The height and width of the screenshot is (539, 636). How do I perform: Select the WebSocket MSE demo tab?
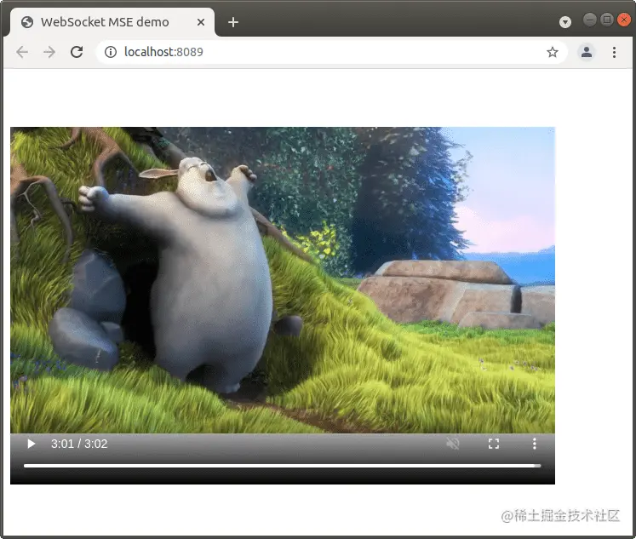[112, 22]
